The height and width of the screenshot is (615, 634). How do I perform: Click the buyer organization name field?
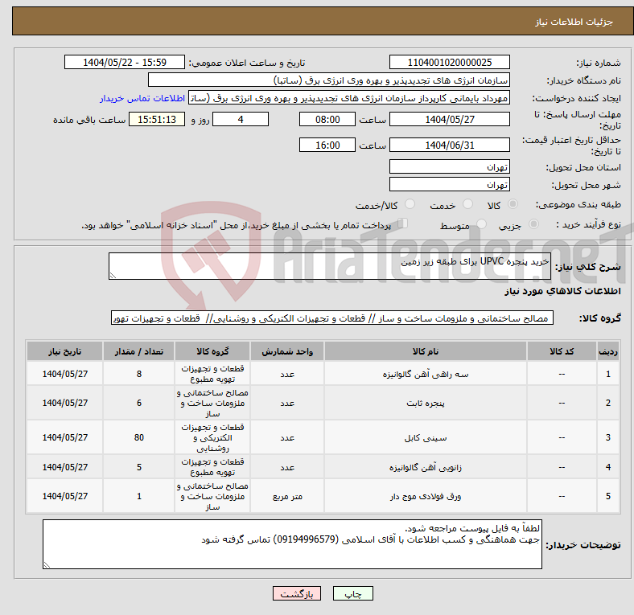[329, 80]
